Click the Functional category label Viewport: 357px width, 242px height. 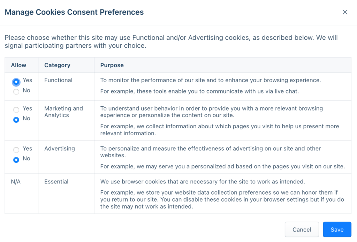tap(58, 80)
